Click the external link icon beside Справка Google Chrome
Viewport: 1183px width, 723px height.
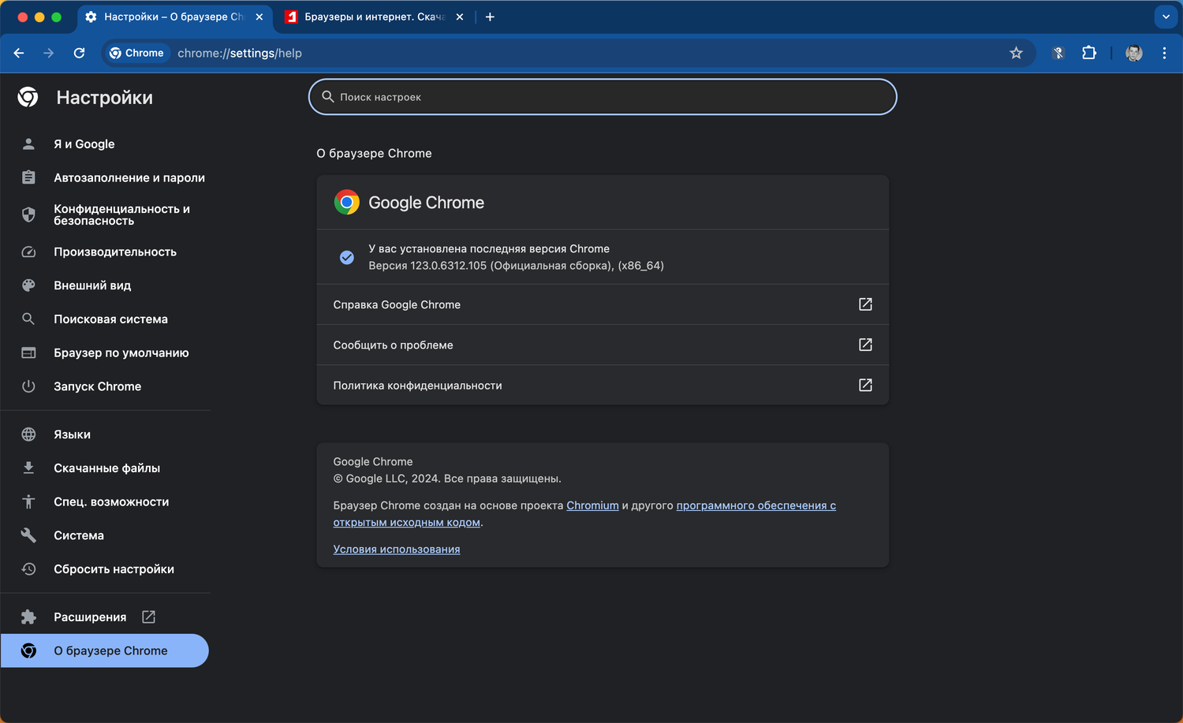click(865, 304)
